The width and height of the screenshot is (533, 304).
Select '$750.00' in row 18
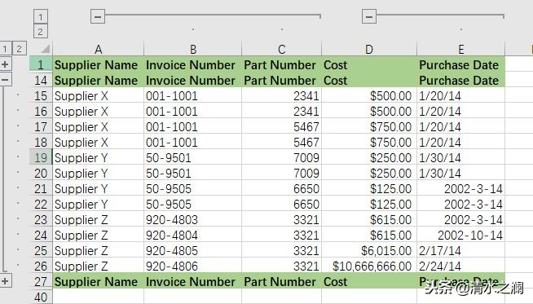point(369,142)
